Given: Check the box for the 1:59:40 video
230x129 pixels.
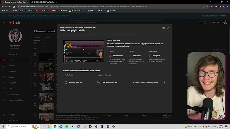Looking at the screenshot, I should (x=35, y=105).
